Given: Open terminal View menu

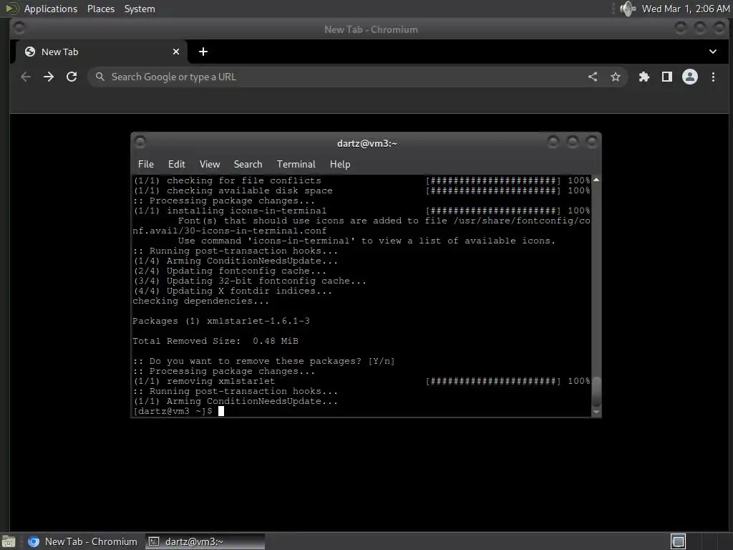Looking at the screenshot, I should point(210,164).
